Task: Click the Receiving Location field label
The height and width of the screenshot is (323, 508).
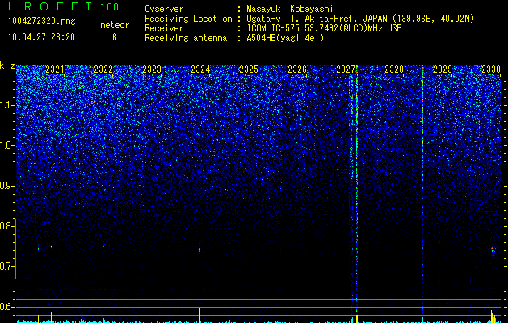Action: pos(188,19)
